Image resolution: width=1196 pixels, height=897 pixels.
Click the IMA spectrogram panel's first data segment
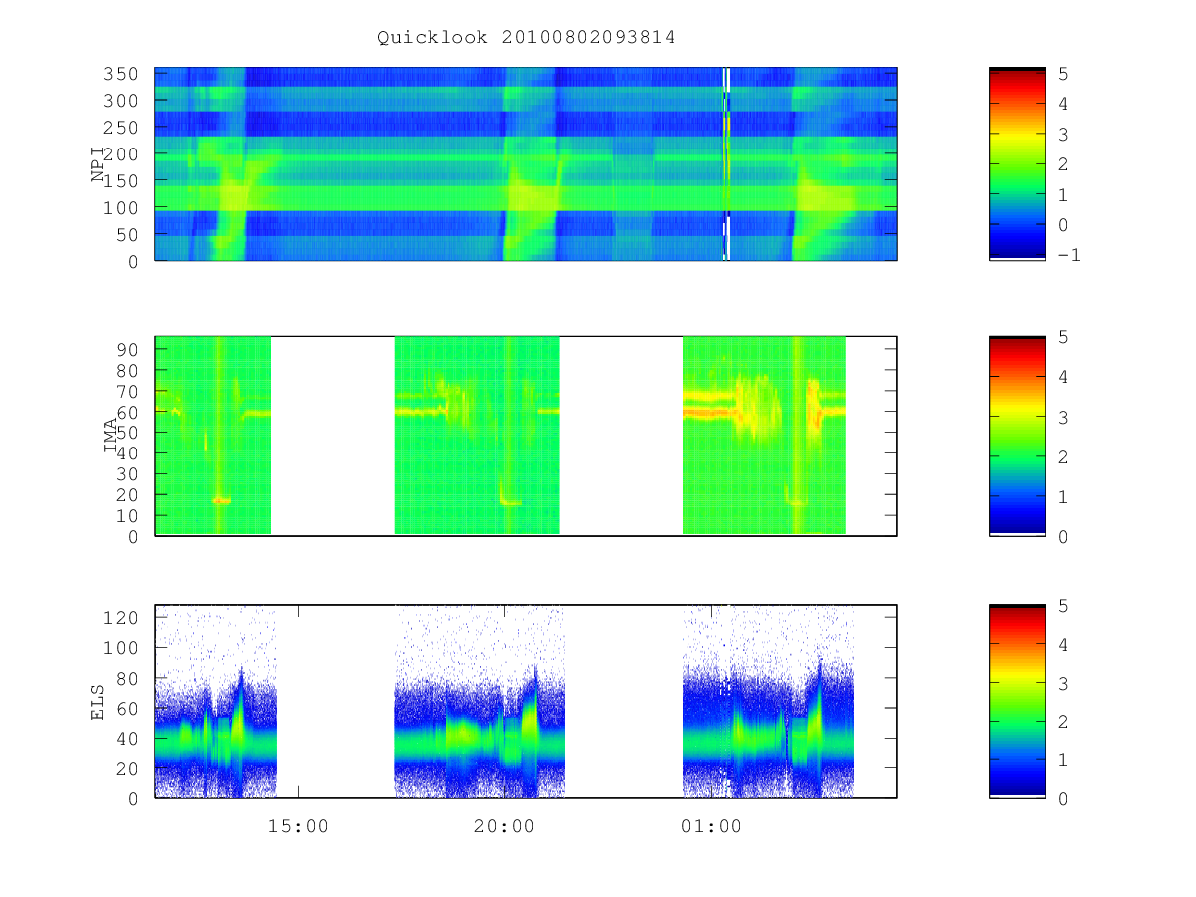coord(213,436)
